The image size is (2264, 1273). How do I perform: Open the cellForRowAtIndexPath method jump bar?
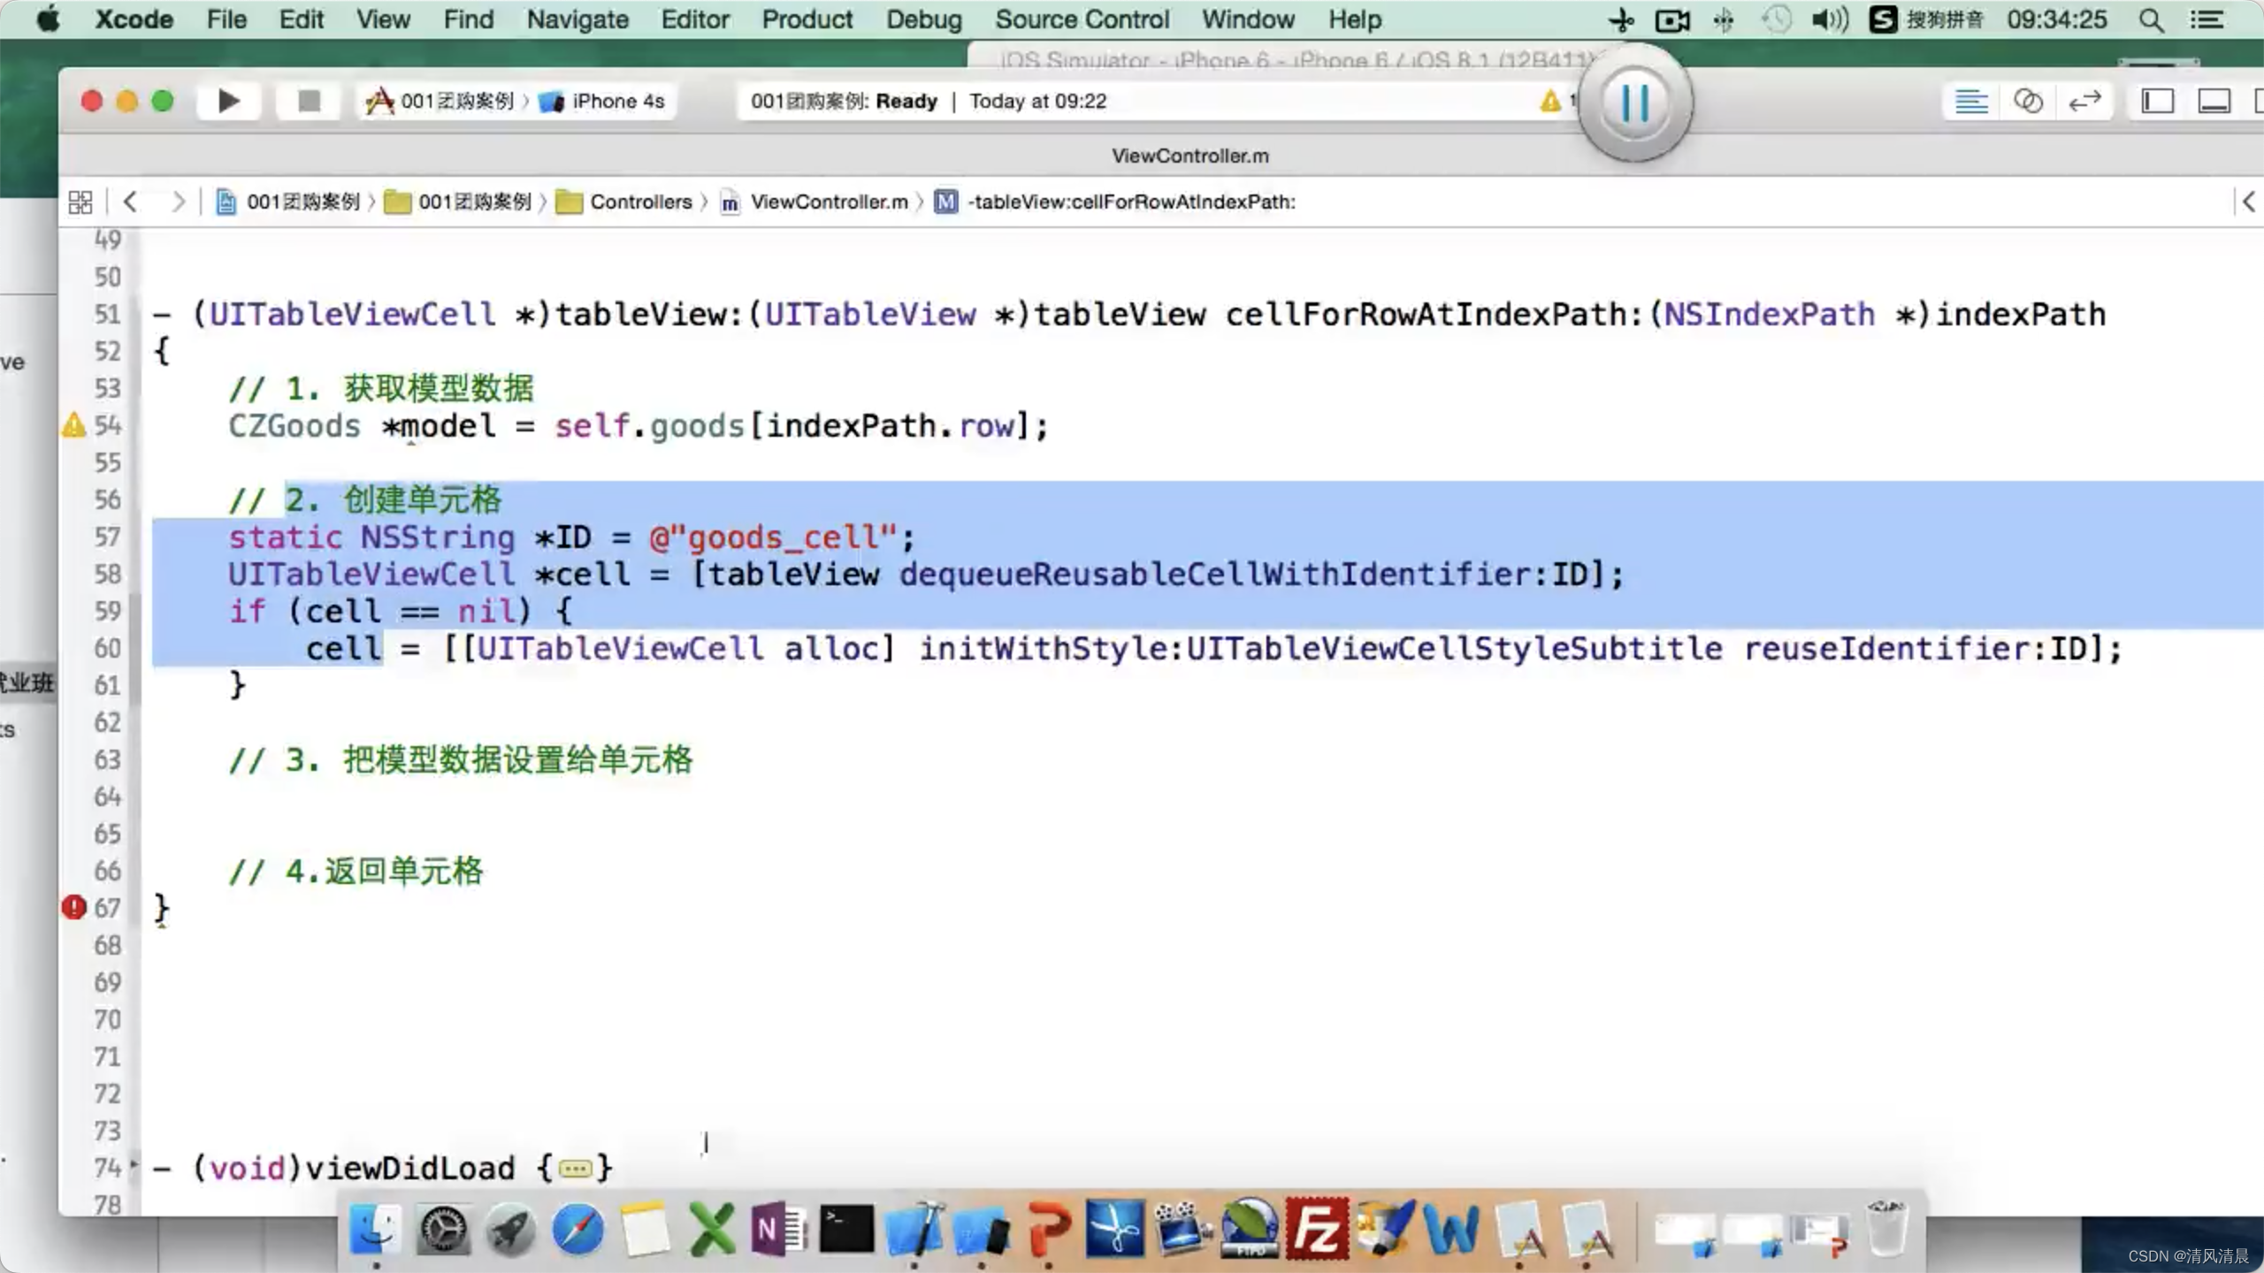(x=1130, y=202)
